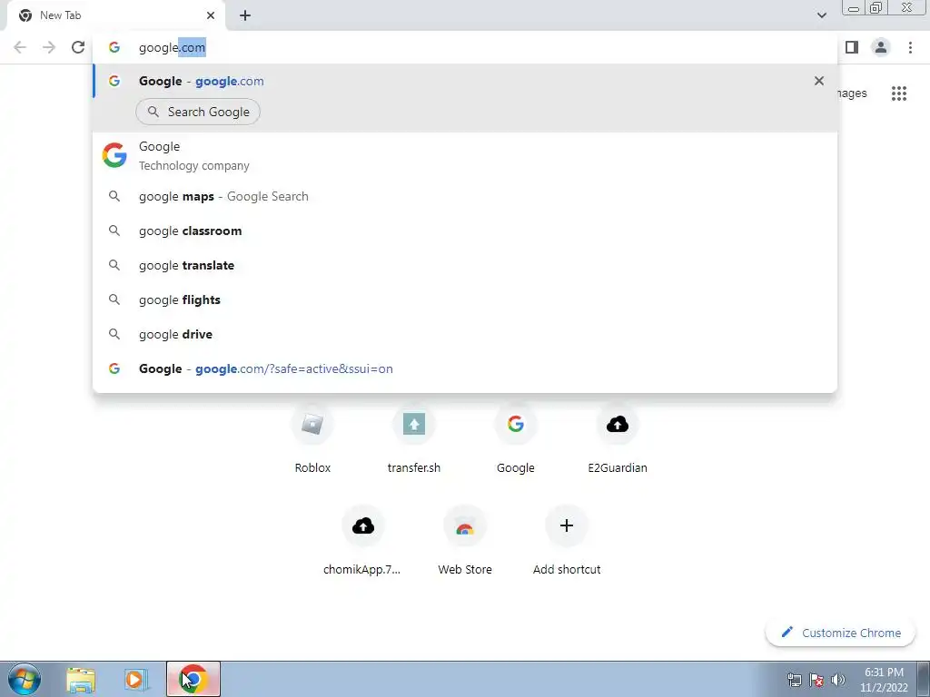Open the Action Center flag icon
Screen dimensions: 930x697
[x=816, y=680]
